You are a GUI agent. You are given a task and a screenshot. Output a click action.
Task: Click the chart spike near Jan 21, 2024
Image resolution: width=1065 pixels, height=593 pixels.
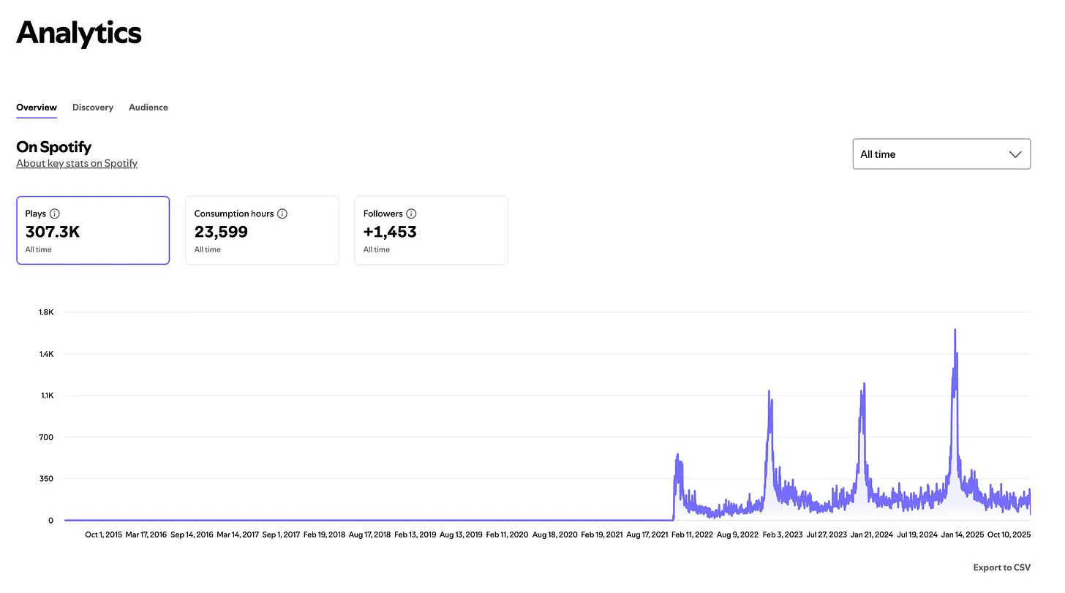tap(864, 385)
